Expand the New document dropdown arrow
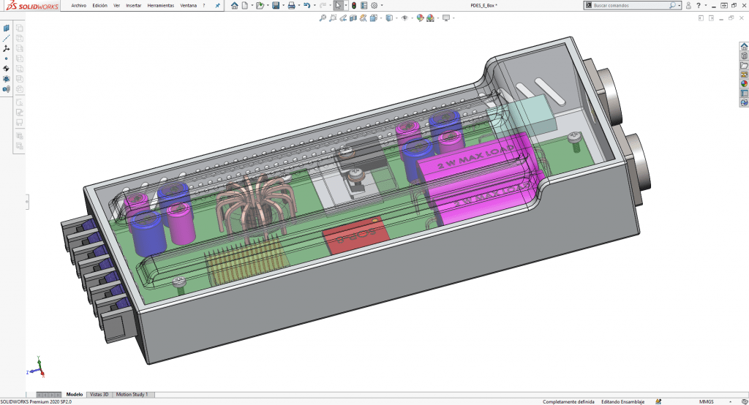This screenshot has width=749, height=405. coord(252,6)
